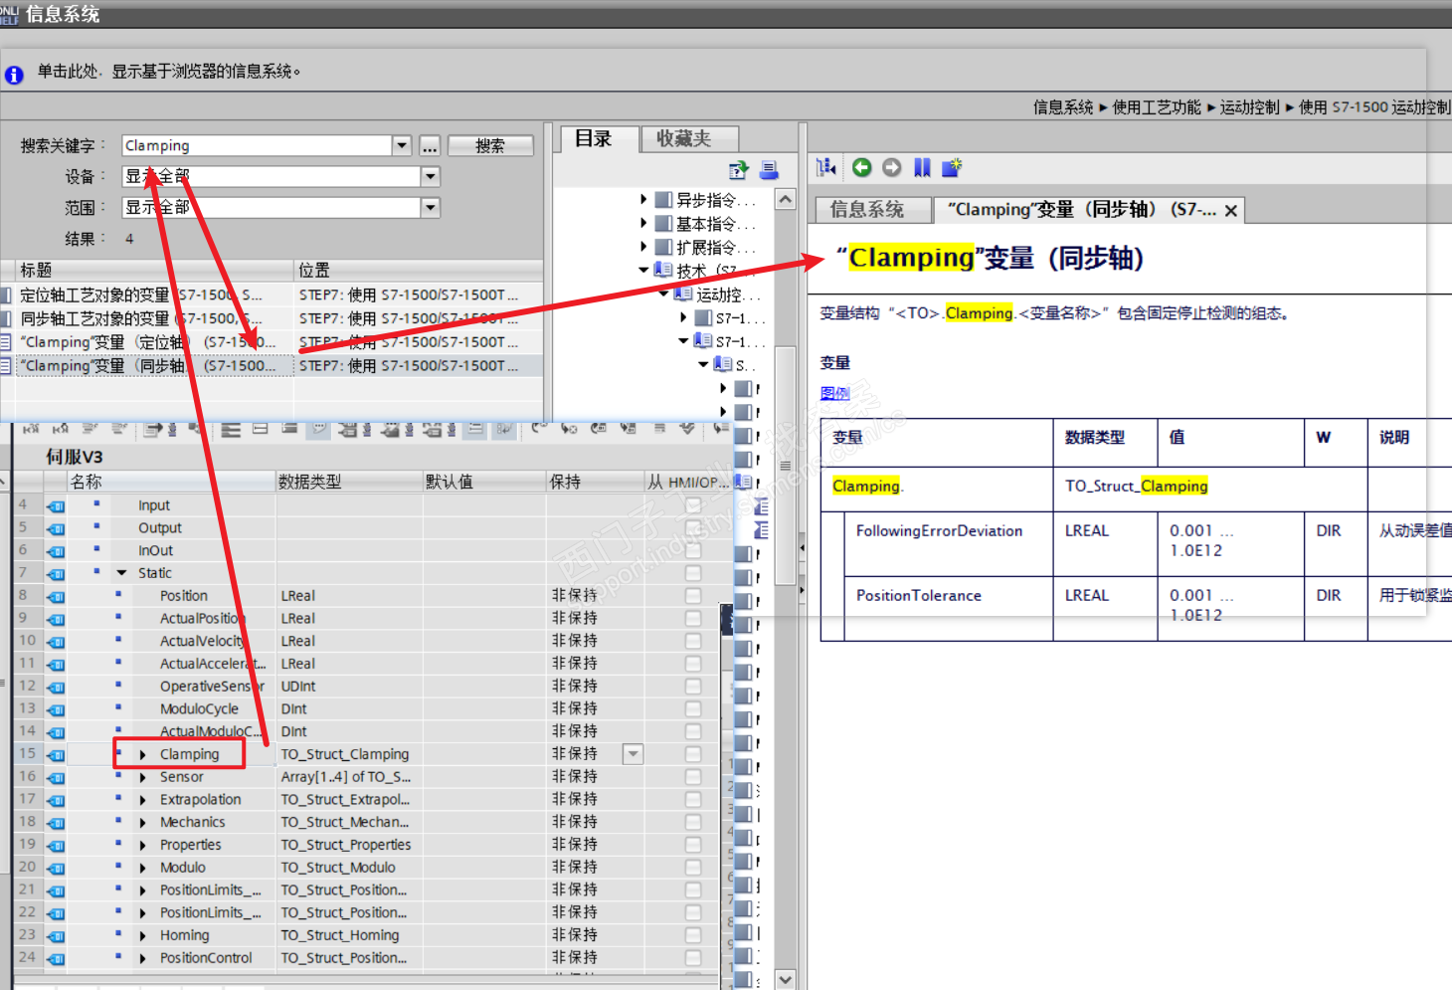Click the book icon beside 扩展指令

tap(663, 247)
